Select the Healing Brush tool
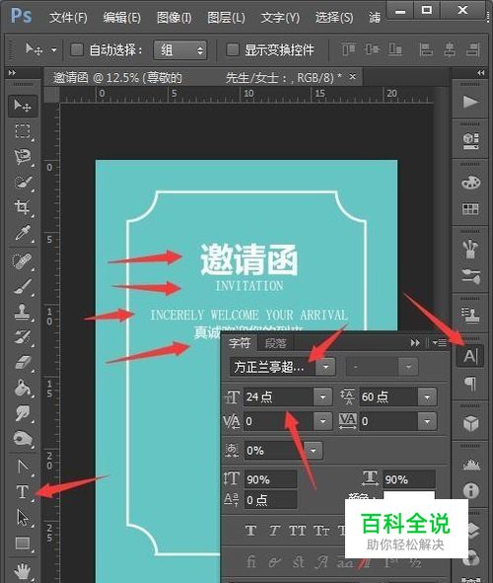This screenshot has width=493, height=583. [x=23, y=261]
